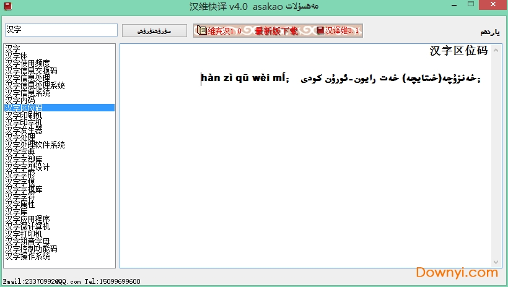Click the book icon beside 维充汉1.0

click(201, 30)
